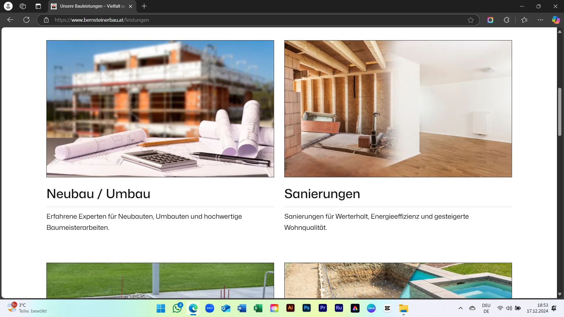Open the tab actions menu icon
564x317 pixels.
pyautogui.click(x=38, y=6)
